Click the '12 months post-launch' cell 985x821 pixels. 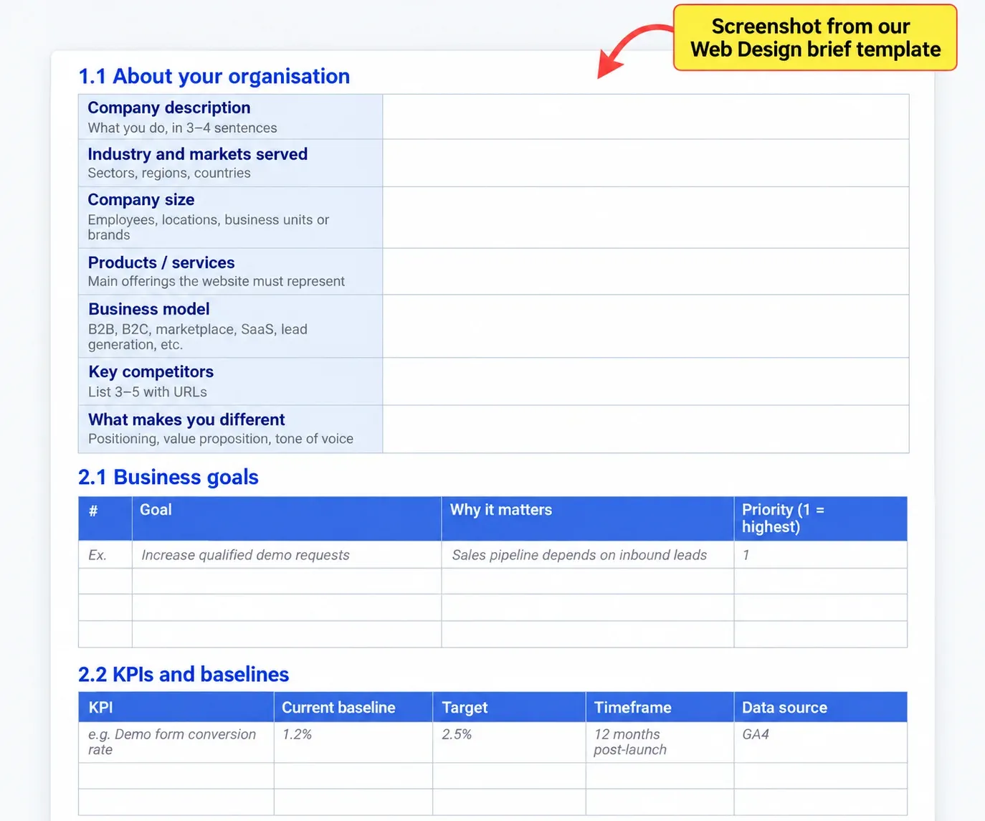[x=660, y=742]
